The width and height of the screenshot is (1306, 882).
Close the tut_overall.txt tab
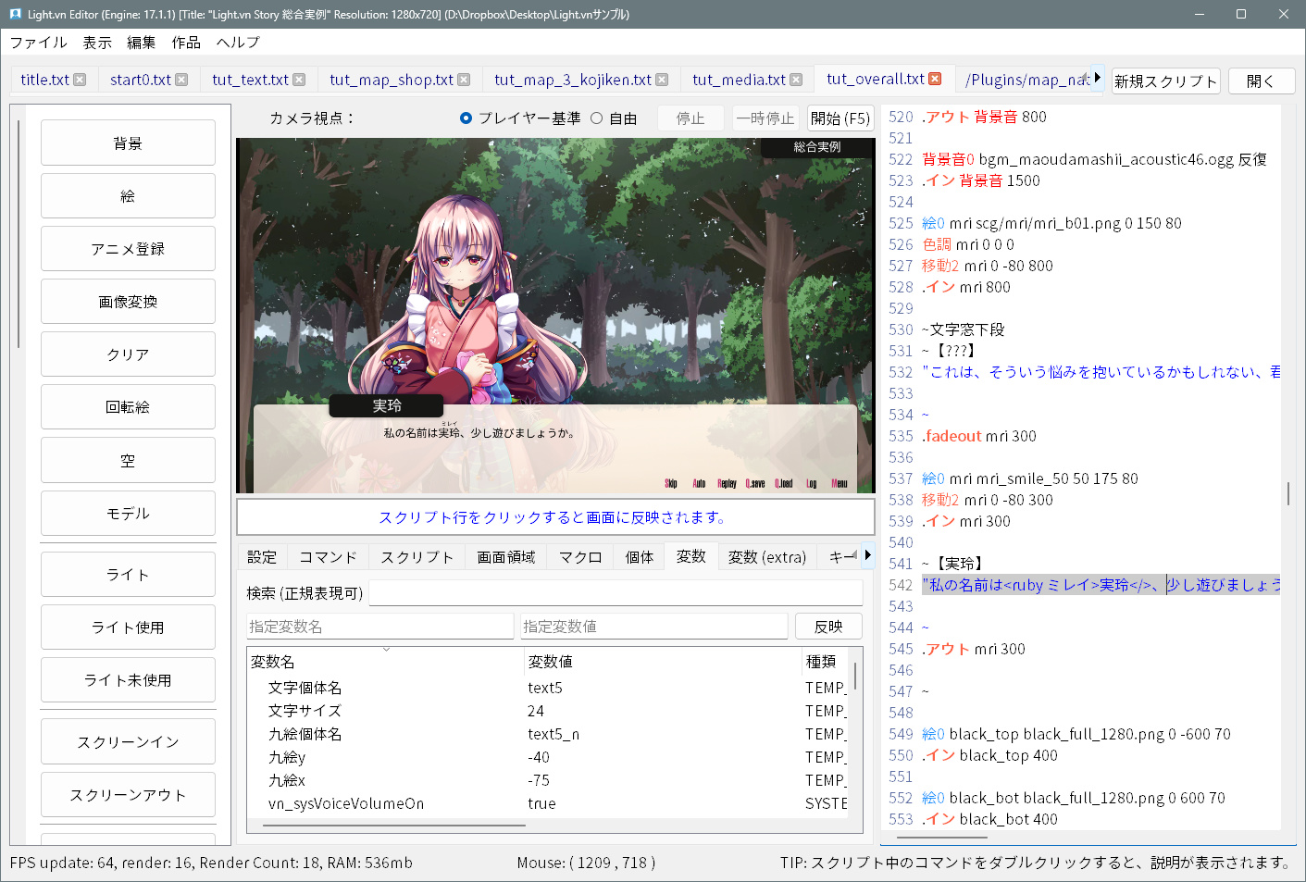935,79
